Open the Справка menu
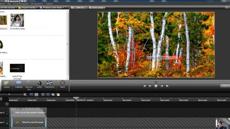This screenshot has height=129, width=230. pos(49,4)
